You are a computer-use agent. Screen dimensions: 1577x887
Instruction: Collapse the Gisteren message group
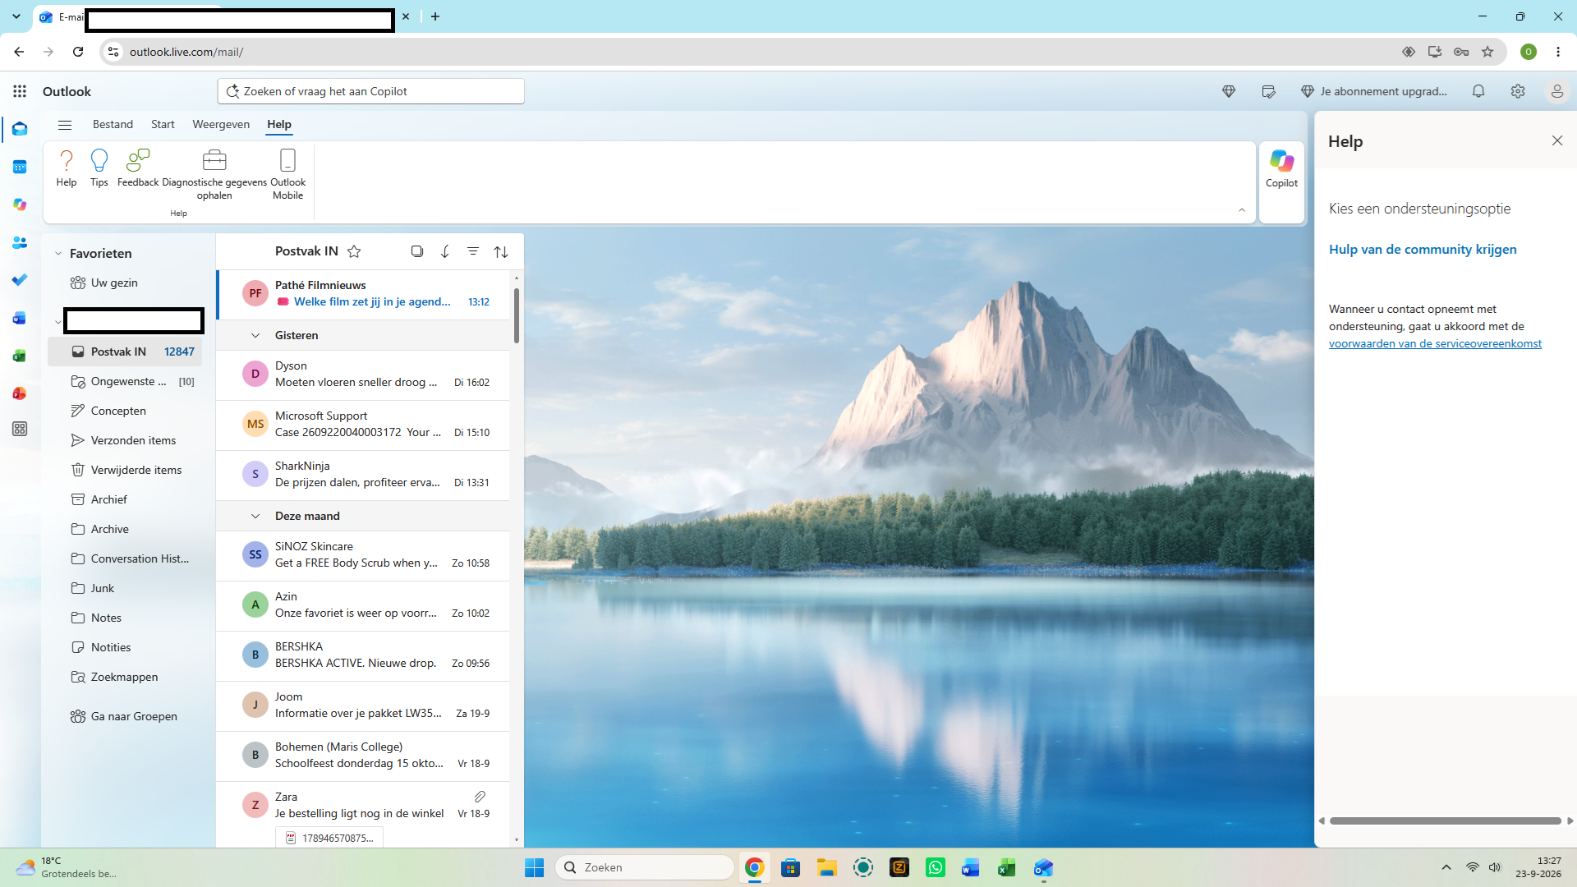coord(255,335)
